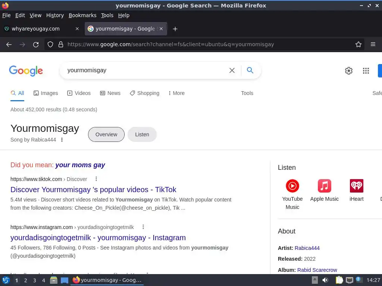Screen dimensions: 382x286
Task: Reload the current page
Action: tap(36, 45)
